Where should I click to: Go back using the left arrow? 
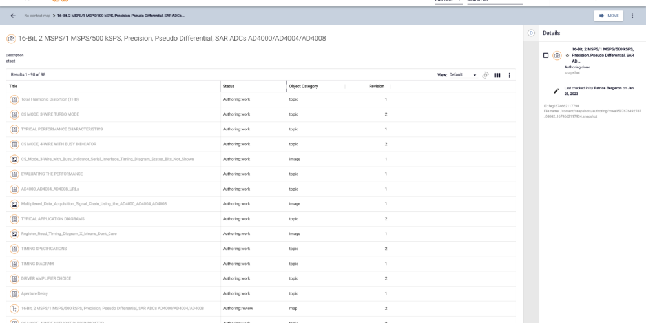pyautogui.click(x=13, y=16)
